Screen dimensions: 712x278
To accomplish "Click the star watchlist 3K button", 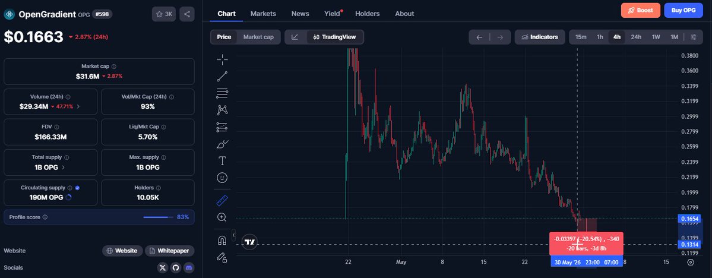I will tap(163, 14).
